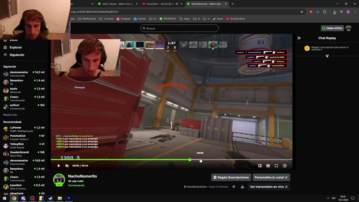Collapse the Chat Replay panel
This screenshot has height=202, width=359.
[x=299, y=38]
